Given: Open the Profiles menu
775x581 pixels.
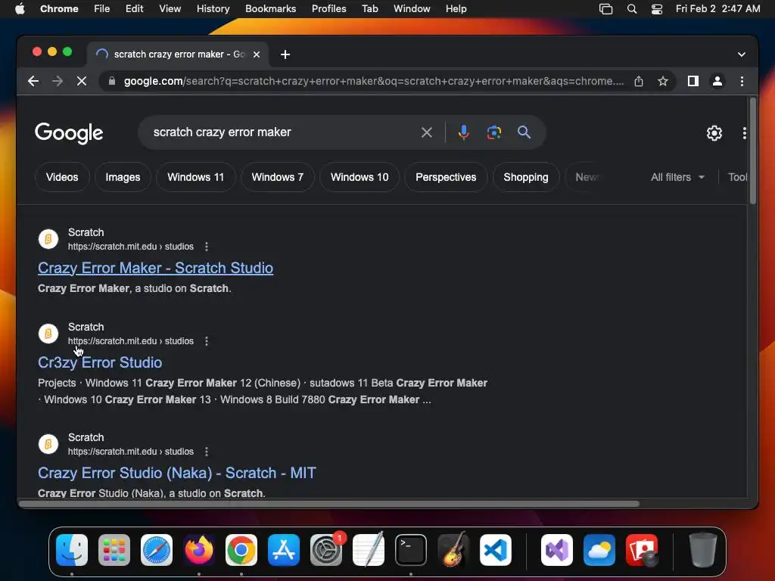Looking at the screenshot, I should [x=328, y=9].
